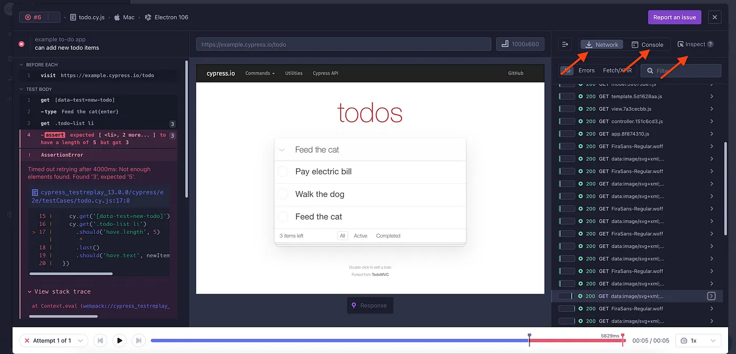Image resolution: width=736 pixels, height=354 pixels.
Task: Open the Attempt 1 of 1 dropdown
Action: (x=54, y=340)
